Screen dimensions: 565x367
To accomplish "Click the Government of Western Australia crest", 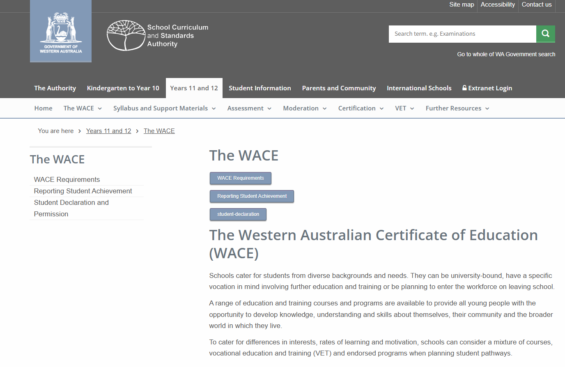I will point(61,32).
